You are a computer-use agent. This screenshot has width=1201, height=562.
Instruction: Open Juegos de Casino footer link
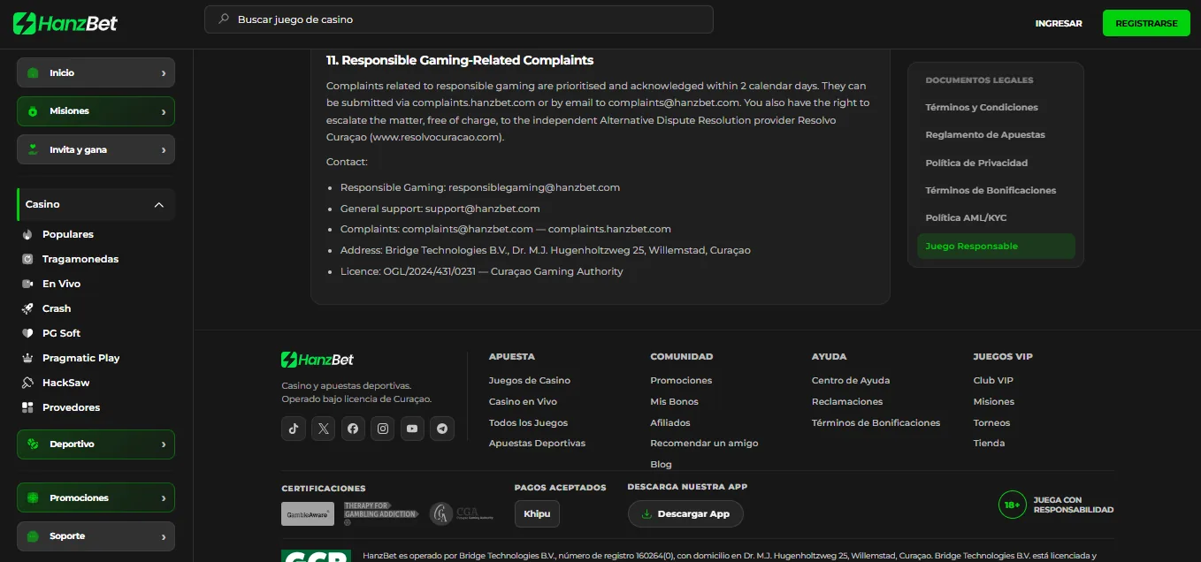click(x=530, y=381)
